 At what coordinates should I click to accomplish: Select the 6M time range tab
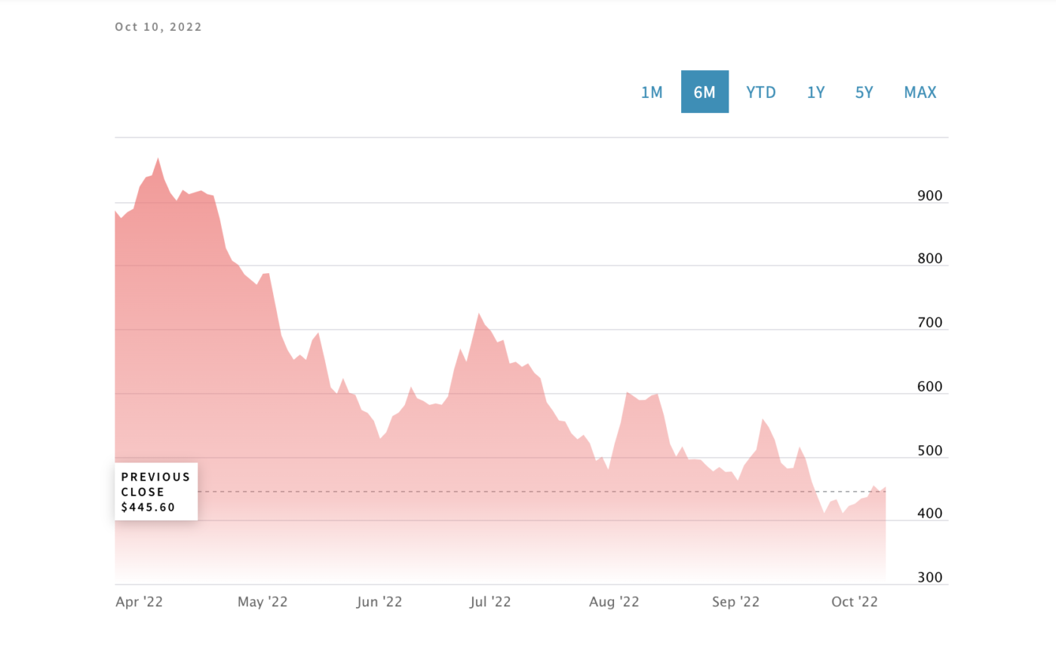pos(705,91)
